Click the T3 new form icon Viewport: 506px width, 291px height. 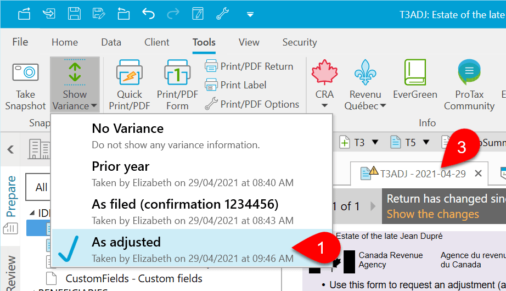[x=345, y=142]
